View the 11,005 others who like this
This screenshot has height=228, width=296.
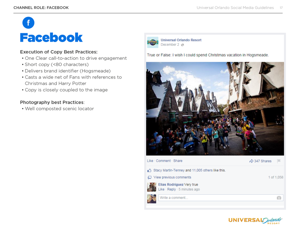pos(202,170)
